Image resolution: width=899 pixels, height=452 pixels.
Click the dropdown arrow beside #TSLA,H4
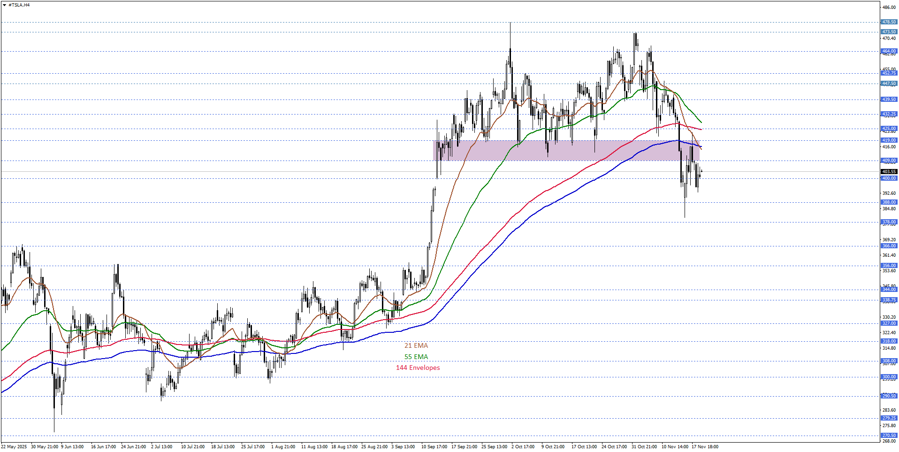[4, 5]
